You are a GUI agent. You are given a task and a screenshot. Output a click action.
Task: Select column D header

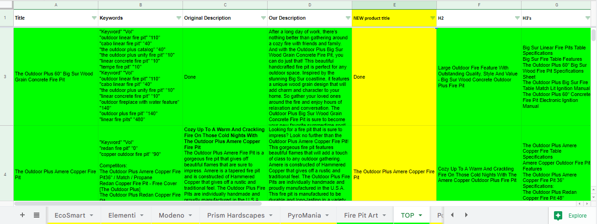coord(310,5)
